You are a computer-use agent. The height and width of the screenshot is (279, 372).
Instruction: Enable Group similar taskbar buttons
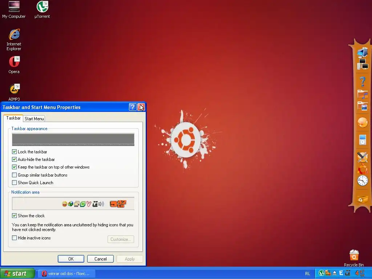pos(14,175)
